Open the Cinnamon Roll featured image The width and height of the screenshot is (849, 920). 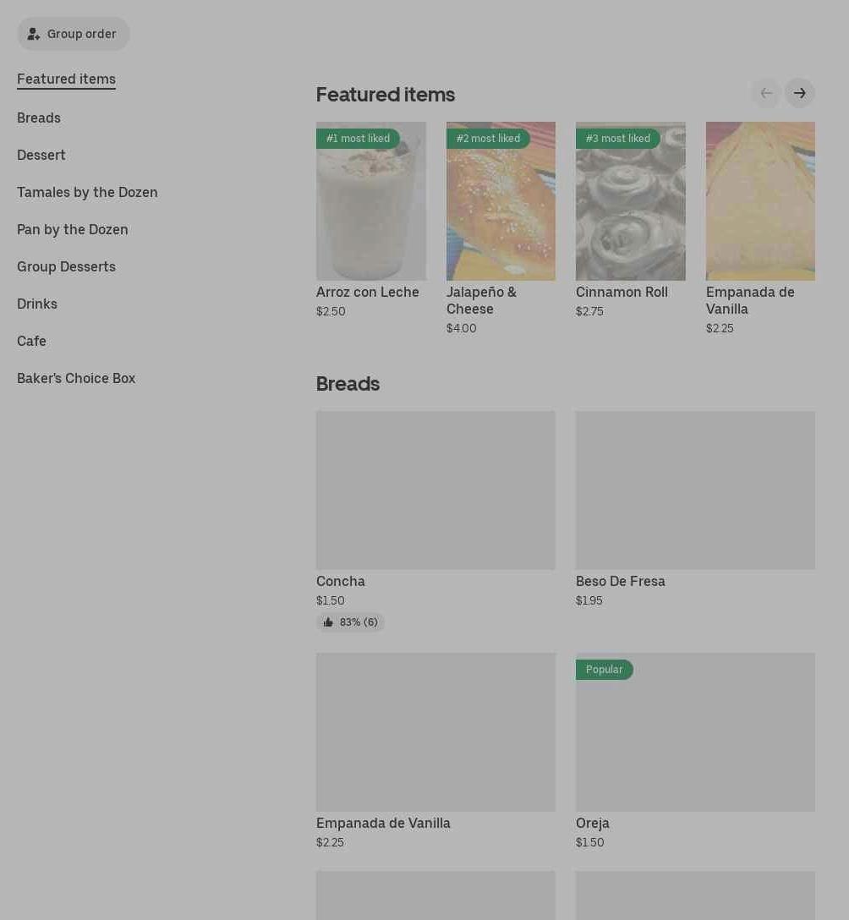pyautogui.click(x=630, y=203)
